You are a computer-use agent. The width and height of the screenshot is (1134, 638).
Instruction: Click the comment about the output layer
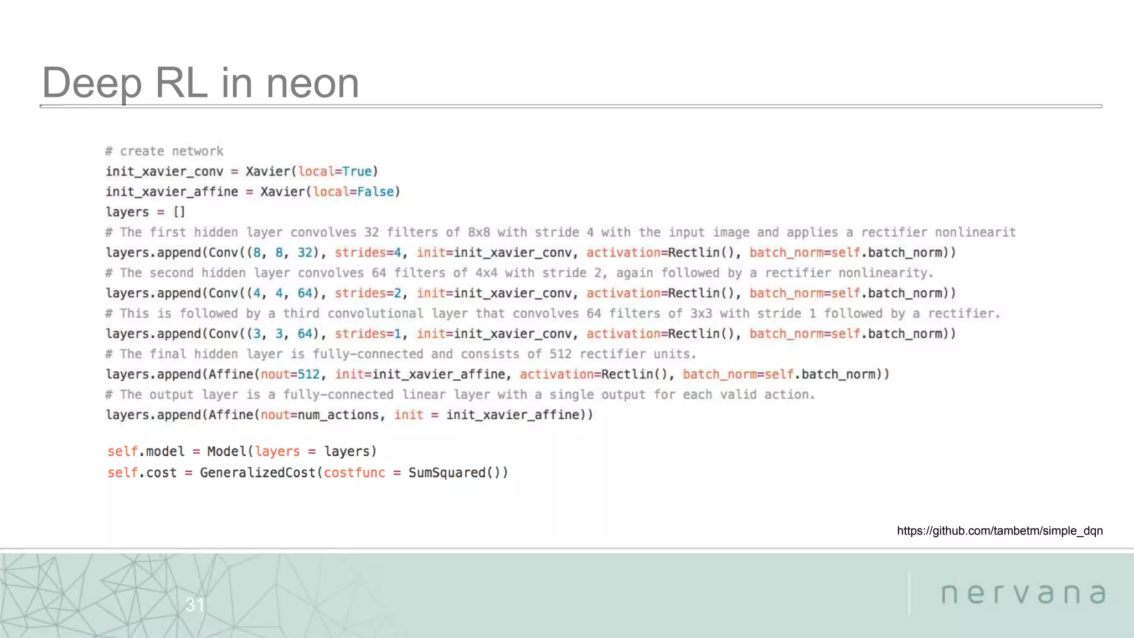(x=460, y=394)
